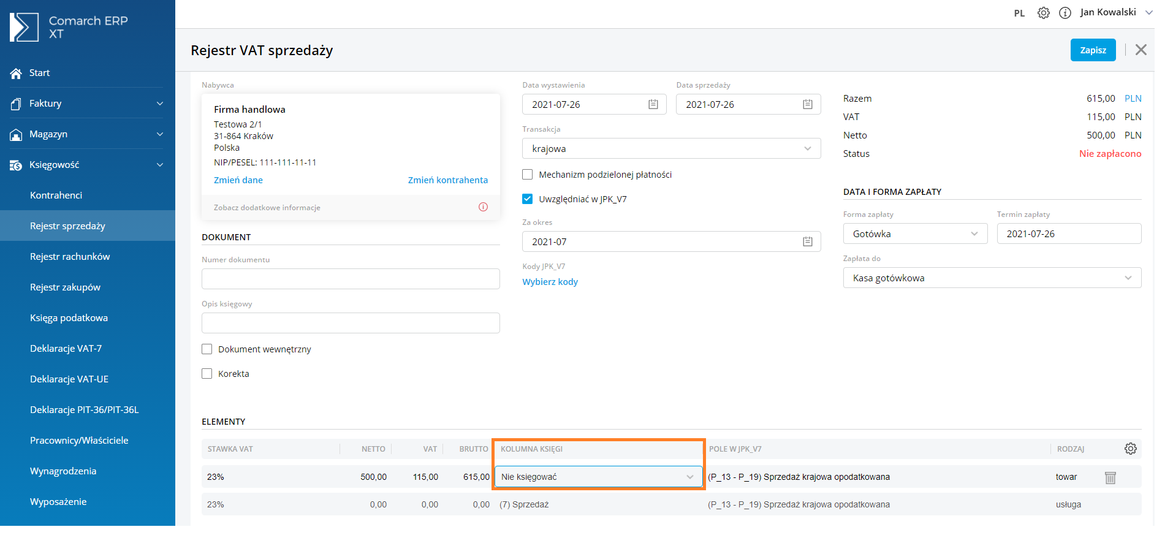Image resolution: width=1173 pixels, height=554 pixels.
Task: Open Kolumna księgi Nie księgować dropdown
Action: [x=598, y=477]
